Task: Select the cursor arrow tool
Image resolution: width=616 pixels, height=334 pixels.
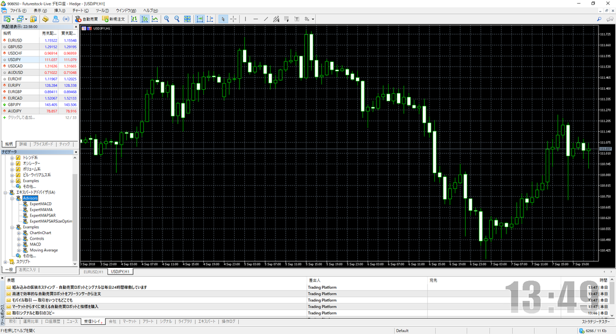Action: (x=223, y=19)
